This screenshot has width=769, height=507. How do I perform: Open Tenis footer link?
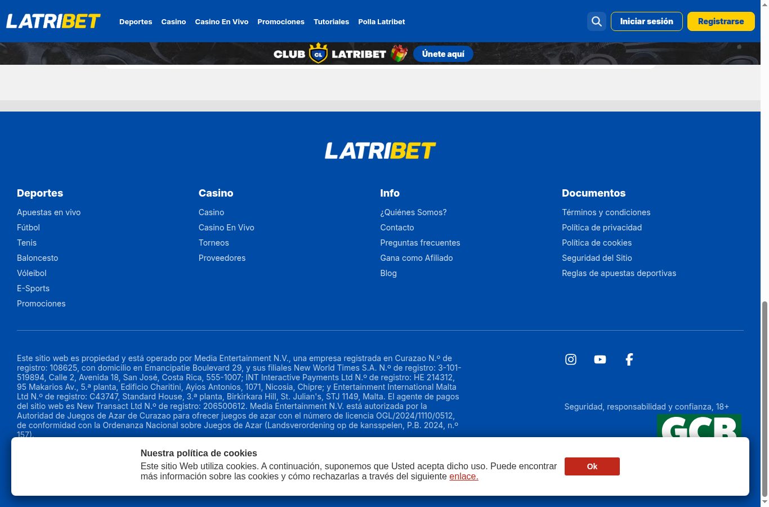click(27, 243)
